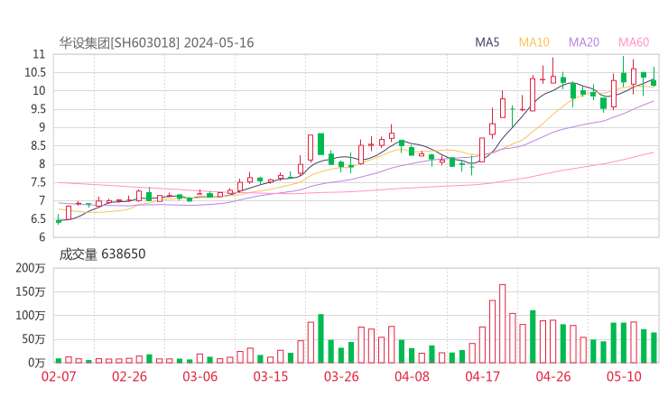Click the 0万 volume axis label
The height and width of the screenshot is (397, 668).
[x=37, y=363]
